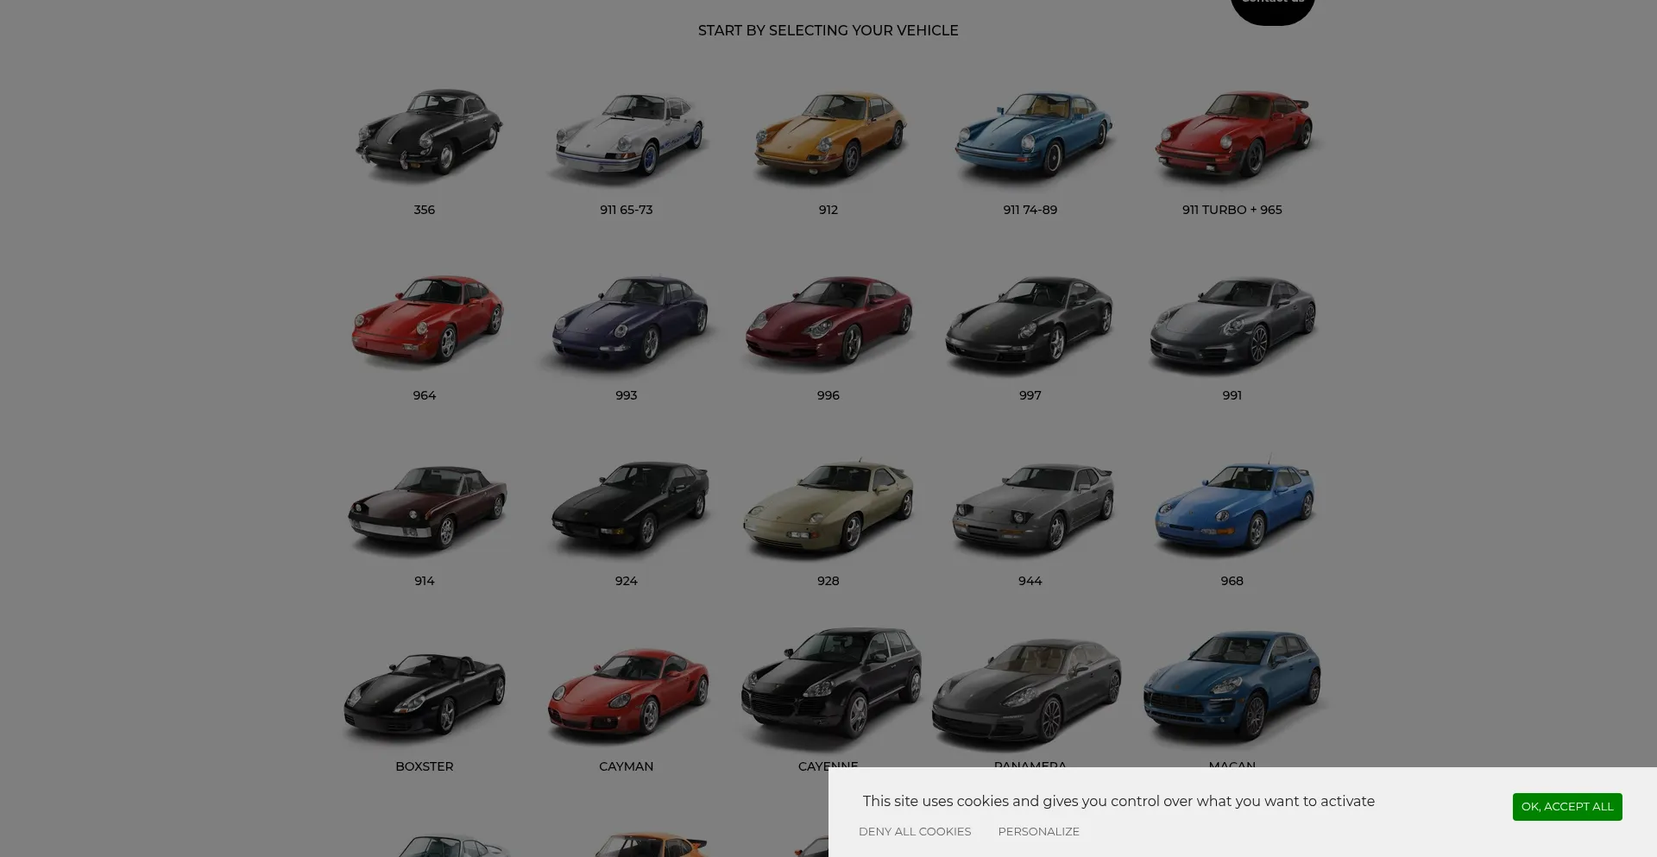1657x857 pixels.
Task: Select the black 997 car image
Action: click(1030, 321)
